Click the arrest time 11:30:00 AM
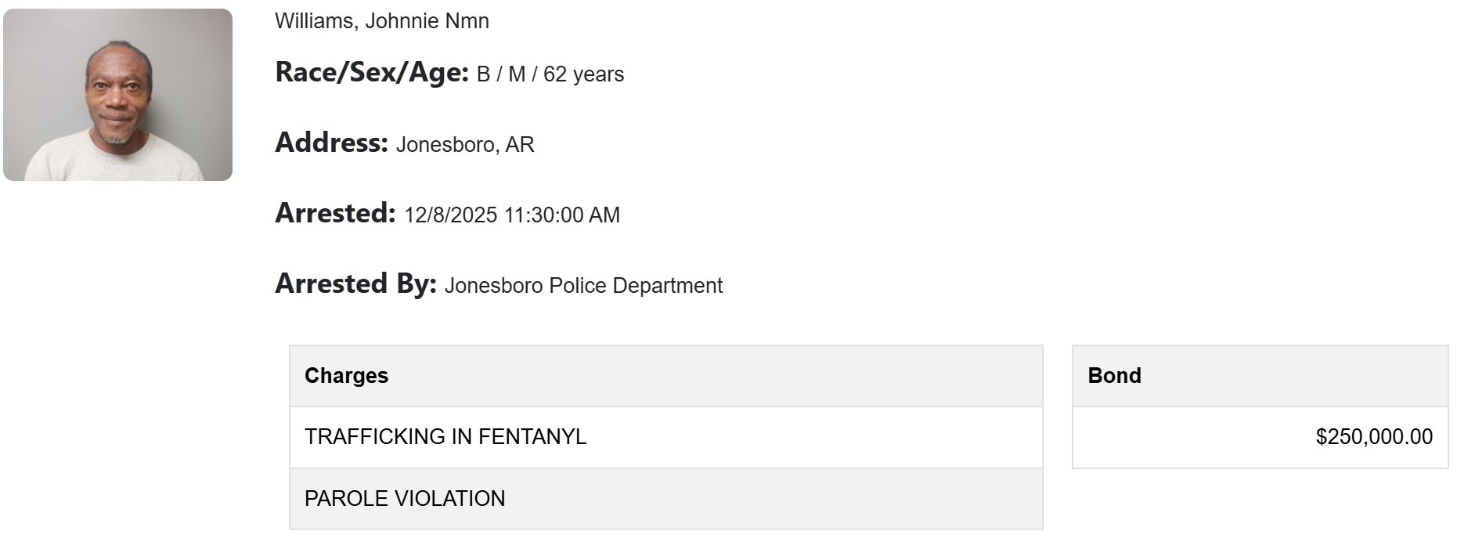 click(x=562, y=215)
